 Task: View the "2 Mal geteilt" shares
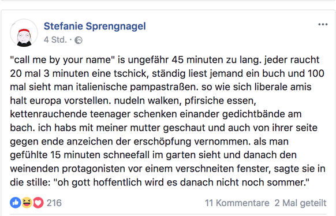(300, 203)
